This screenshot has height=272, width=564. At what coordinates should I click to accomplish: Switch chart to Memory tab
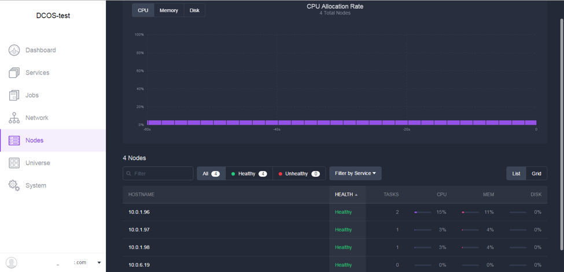[x=169, y=10]
